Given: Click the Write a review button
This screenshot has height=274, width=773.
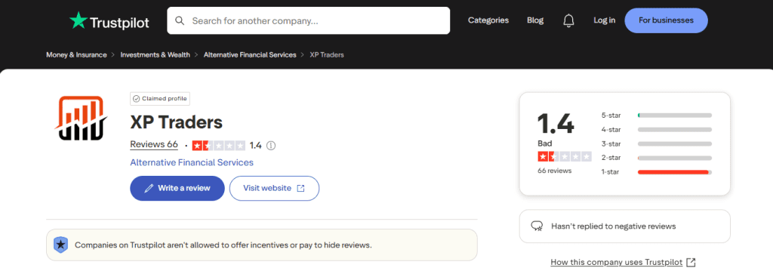Looking at the screenshot, I should (177, 188).
